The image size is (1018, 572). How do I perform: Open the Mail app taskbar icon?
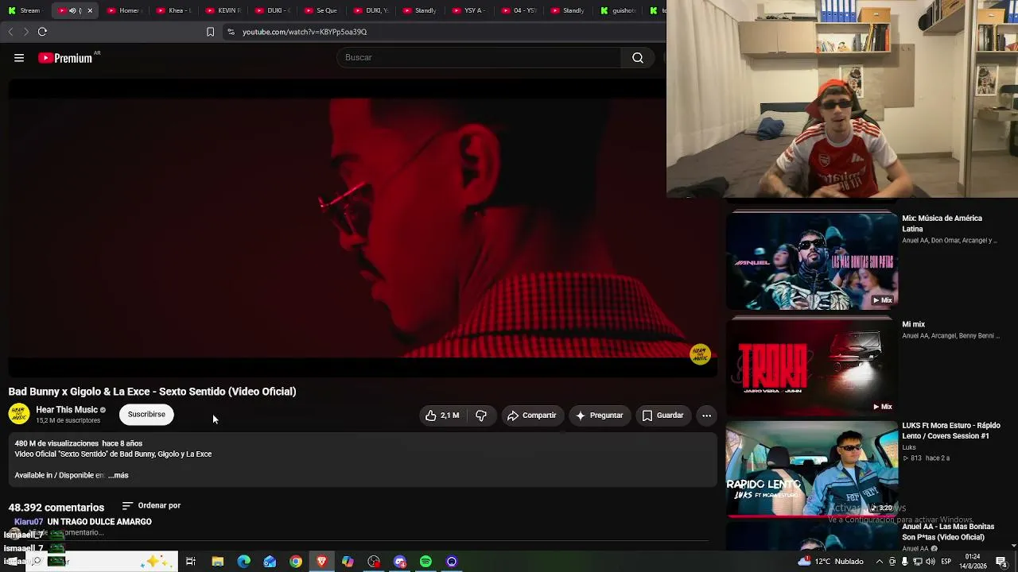click(270, 562)
